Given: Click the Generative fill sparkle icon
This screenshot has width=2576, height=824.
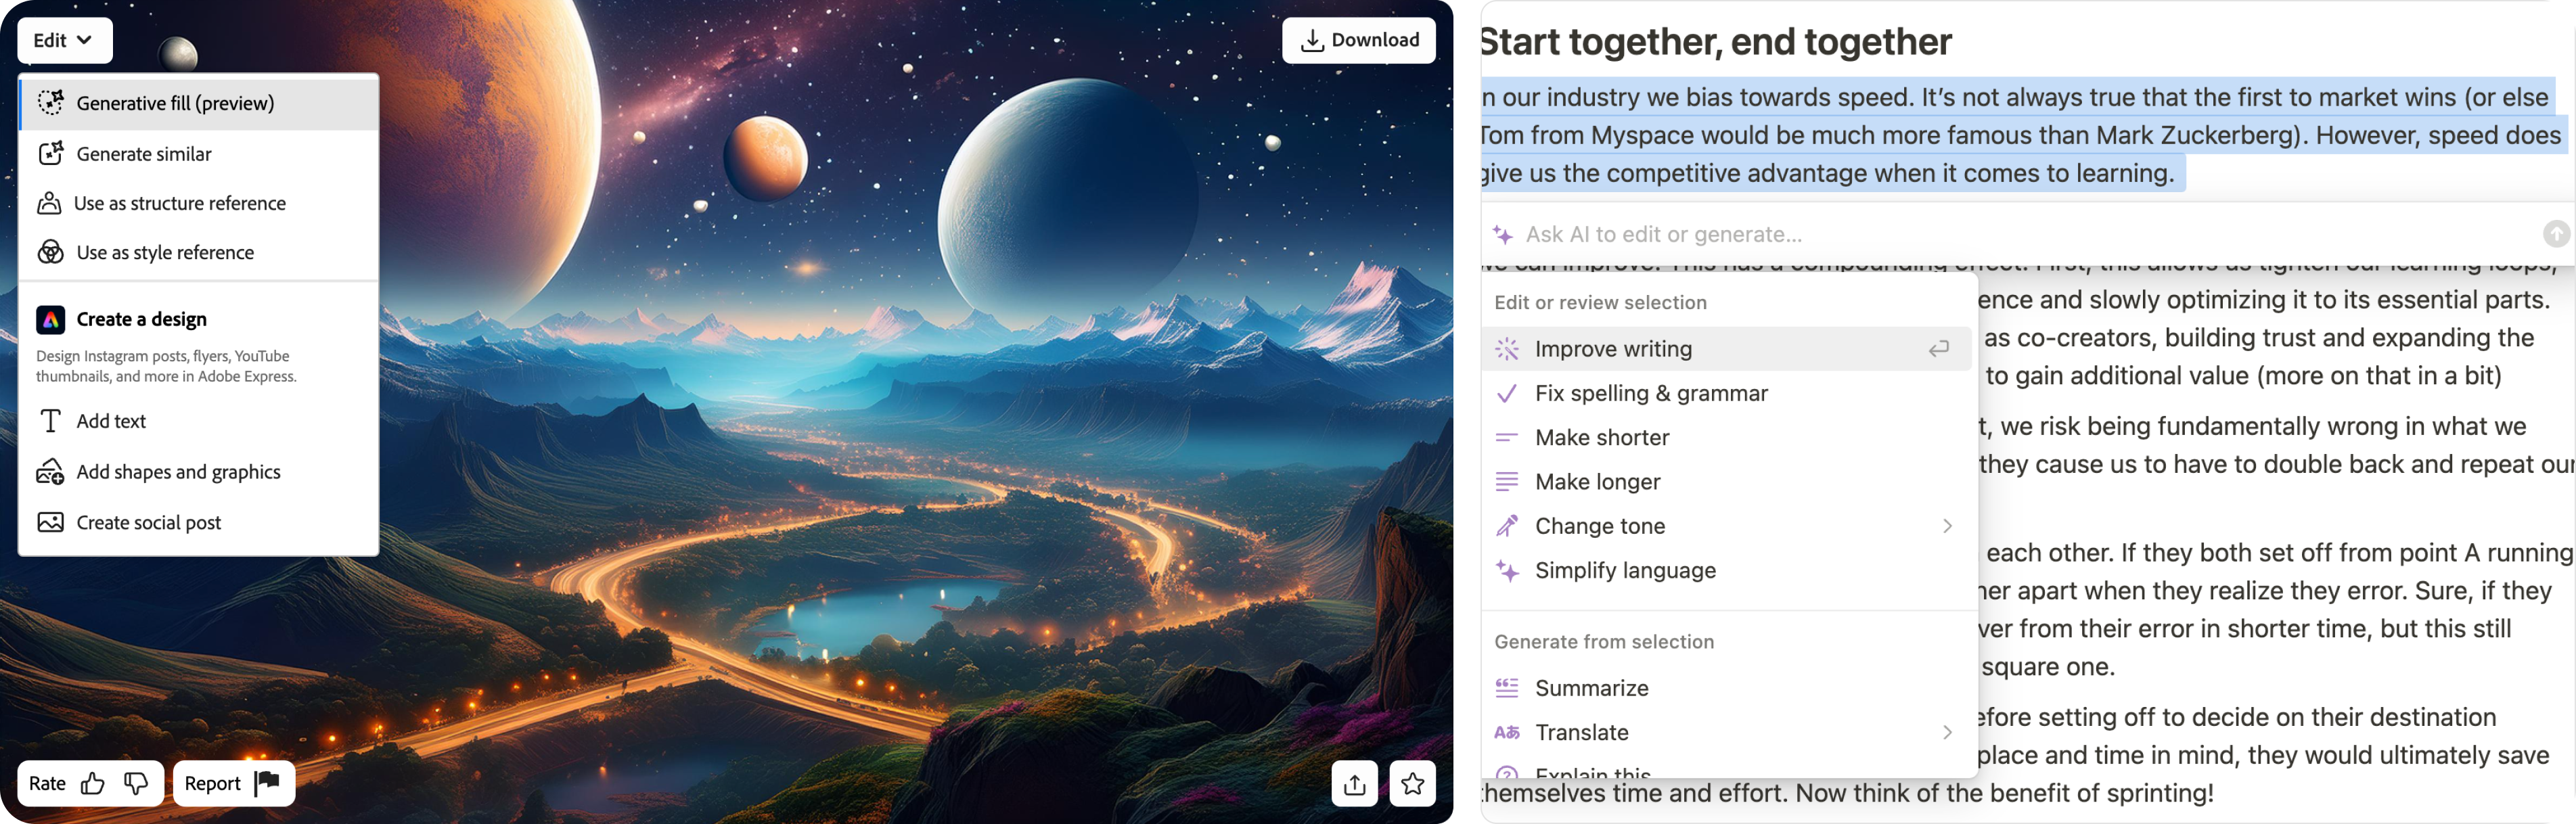Looking at the screenshot, I should tap(50, 102).
